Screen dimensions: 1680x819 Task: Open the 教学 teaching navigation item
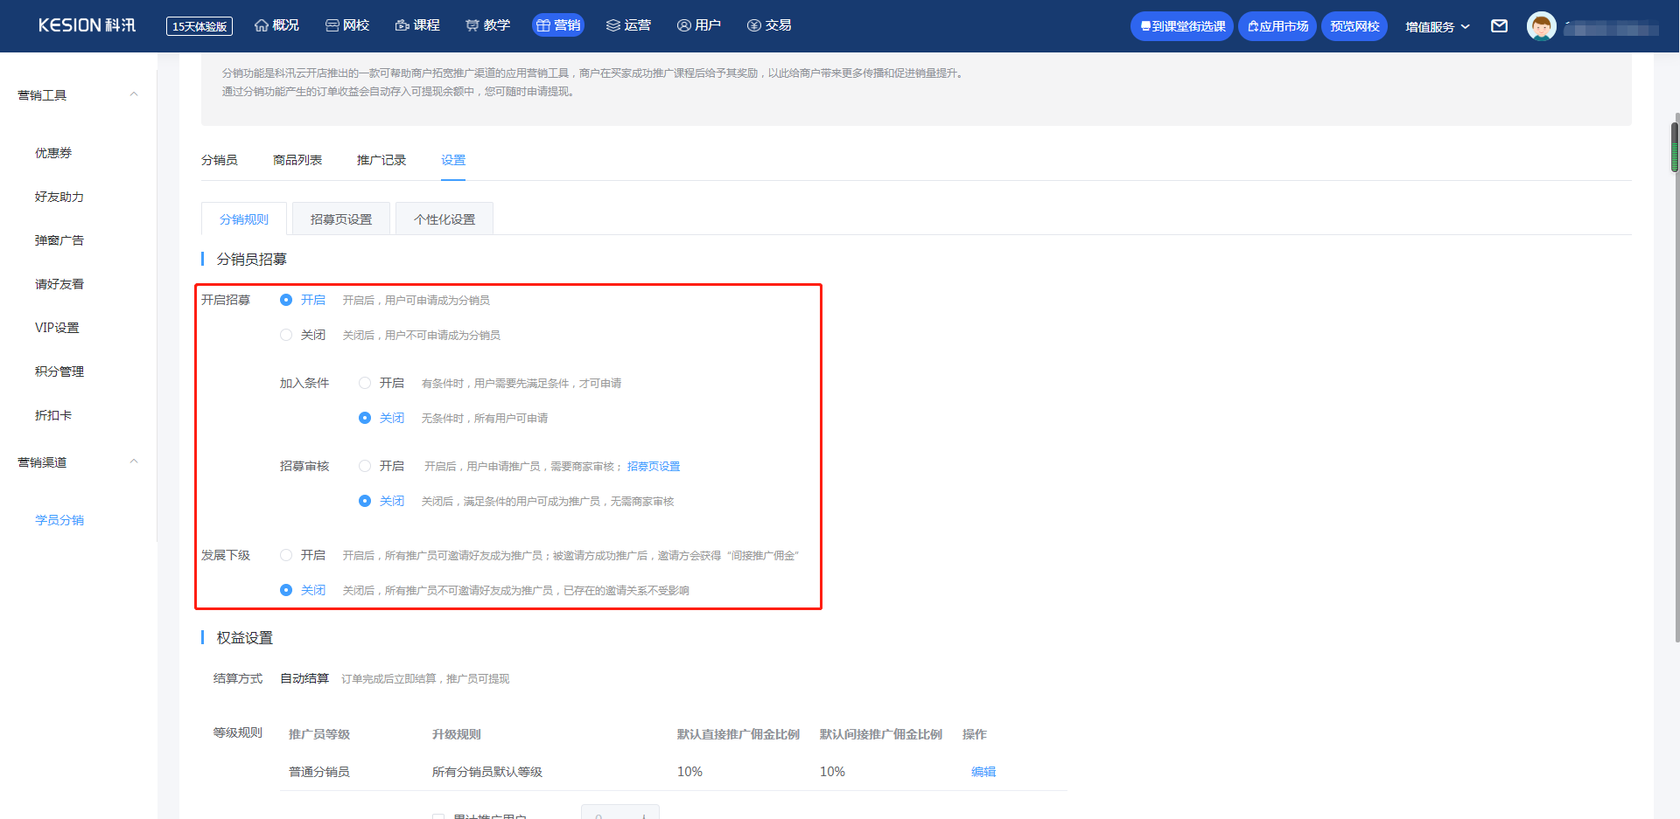(487, 25)
